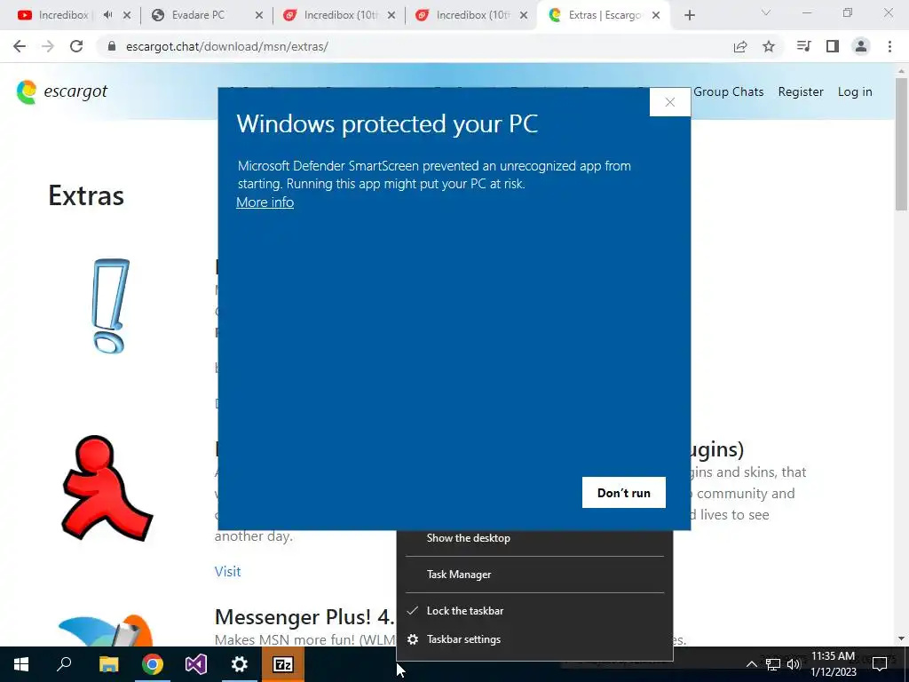Click the network tray icon

click(x=773, y=664)
